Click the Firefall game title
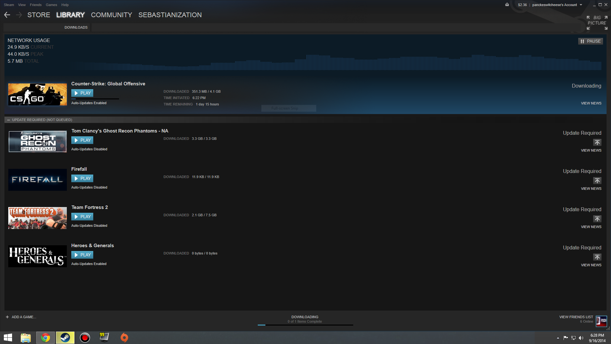This screenshot has height=344, width=611. point(79,169)
